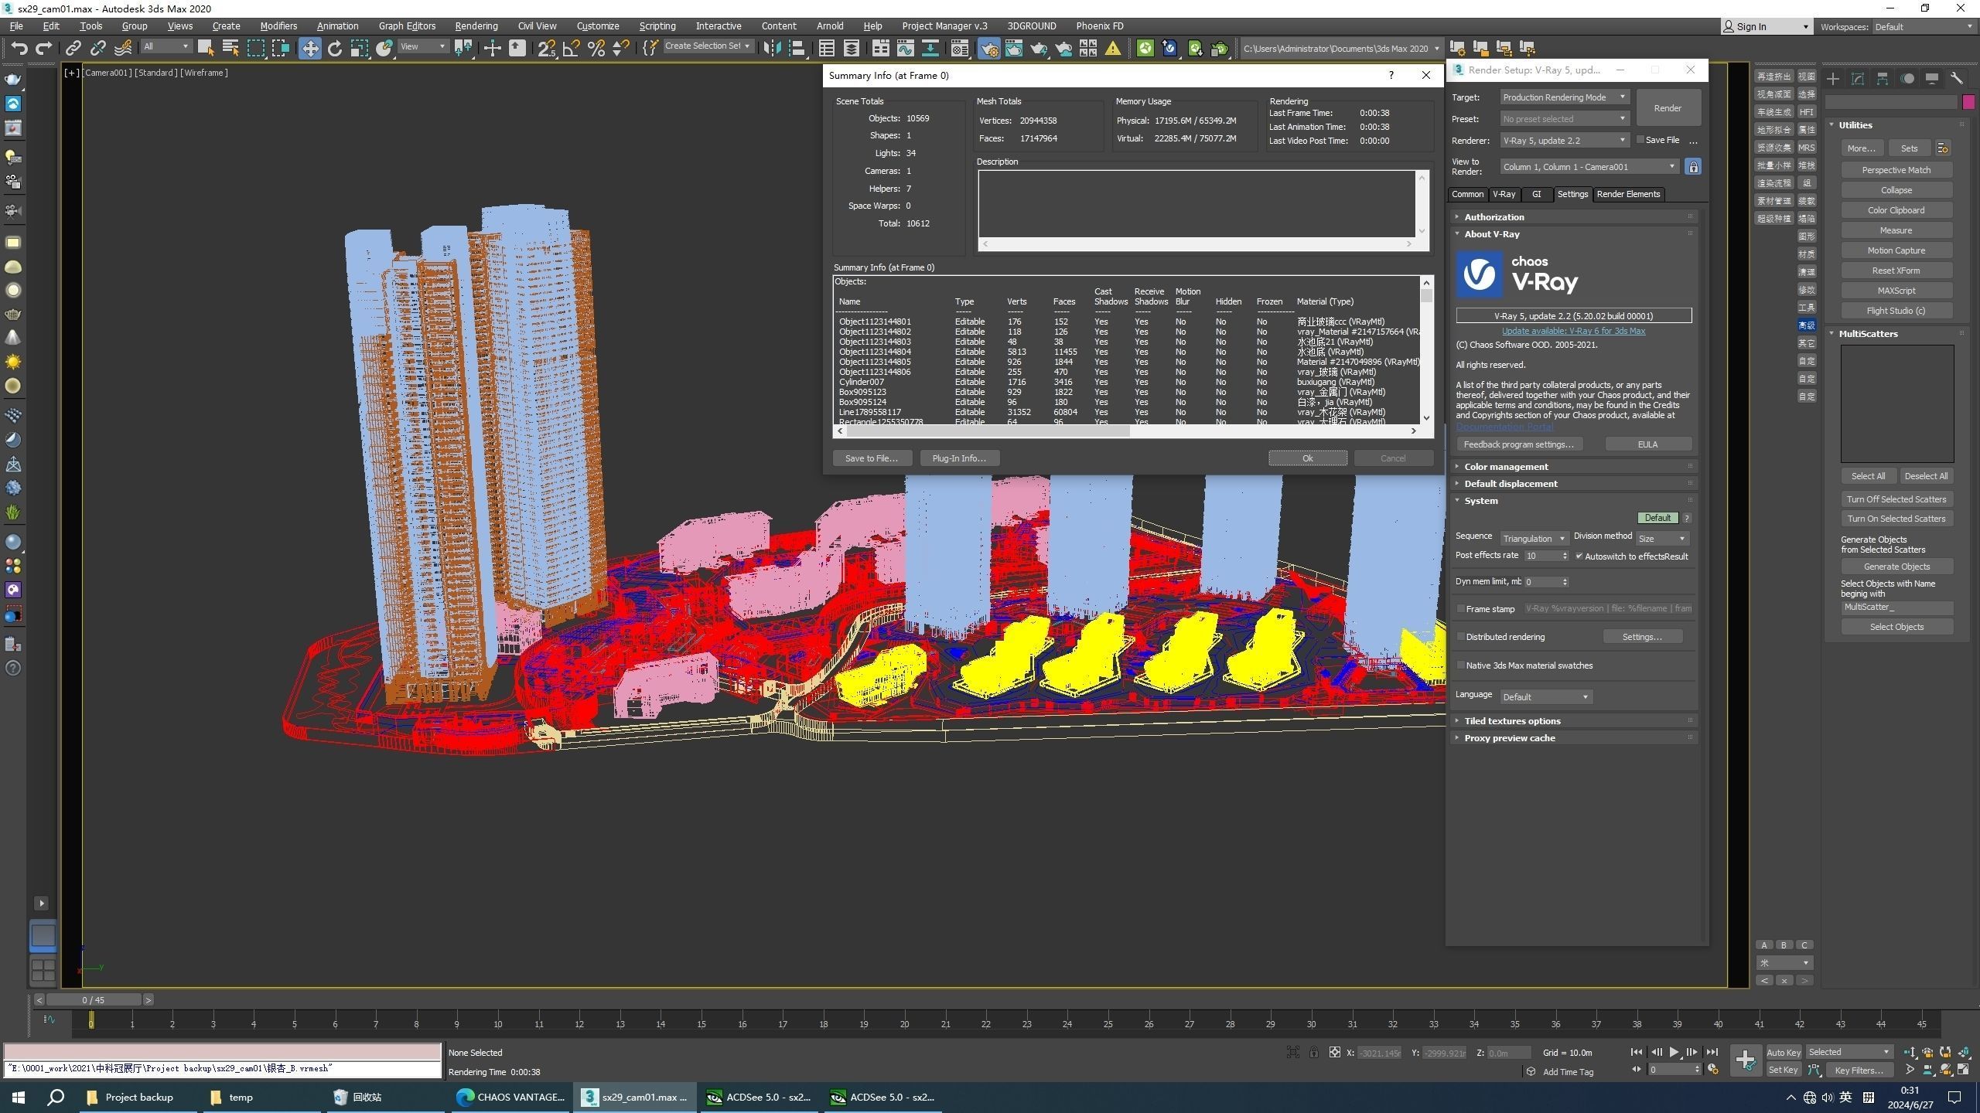Expand the Color management rollout
This screenshot has width=1980, height=1113.
click(x=1505, y=467)
